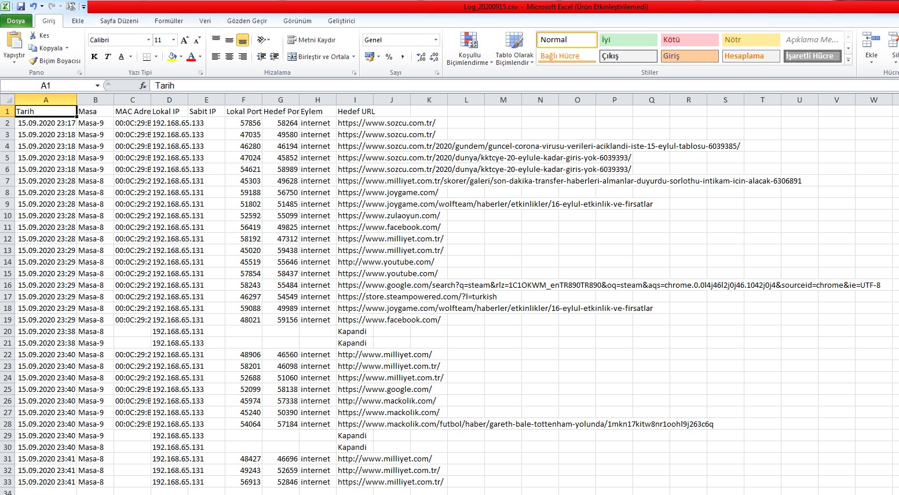Image resolution: width=899 pixels, height=495 pixels.
Task: Apply accounting currency number format
Action: (370, 57)
